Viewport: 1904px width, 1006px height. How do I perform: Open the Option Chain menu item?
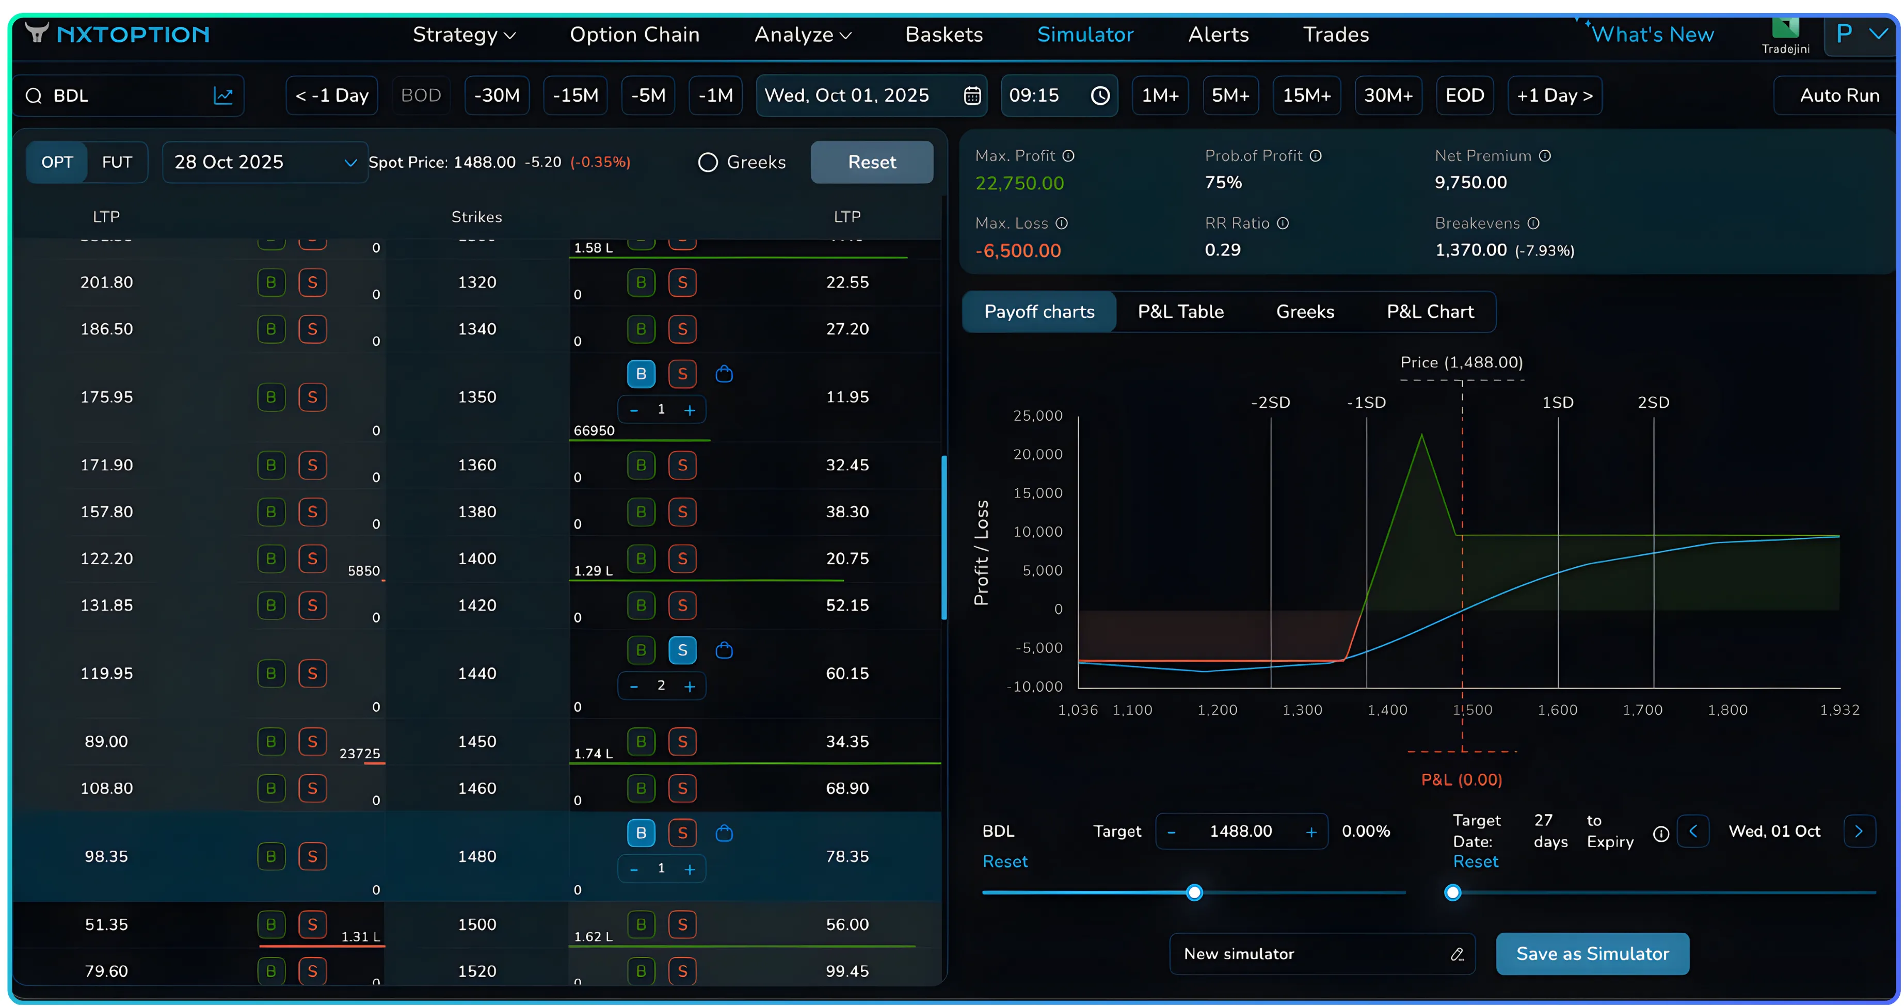(x=634, y=35)
